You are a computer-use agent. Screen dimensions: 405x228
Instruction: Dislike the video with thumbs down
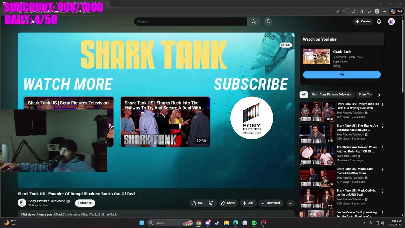(211, 203)
